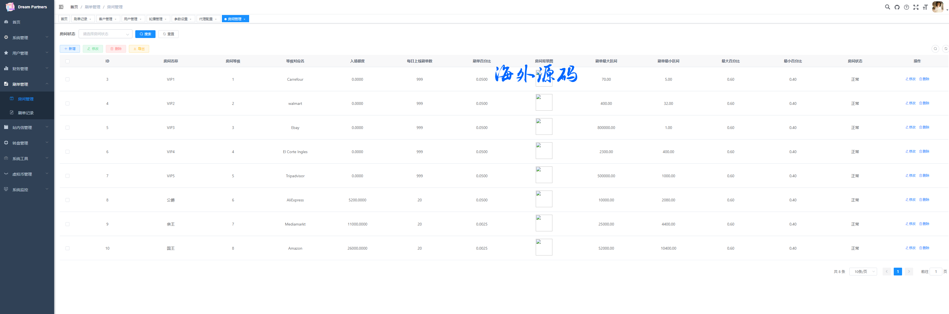Open the GitHub source link icon
Image resolution: width=949 pixels, height=314 pixels.
point(897,7)
